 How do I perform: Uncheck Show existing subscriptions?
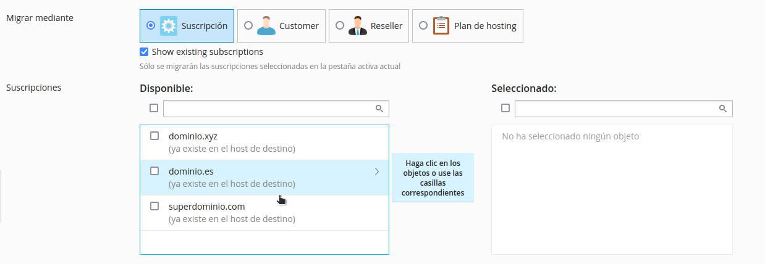click(144, 52)
